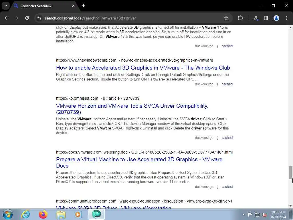The image size is (293, 220).
Task: Show hidden system tray icons
Action: [243, 215]
